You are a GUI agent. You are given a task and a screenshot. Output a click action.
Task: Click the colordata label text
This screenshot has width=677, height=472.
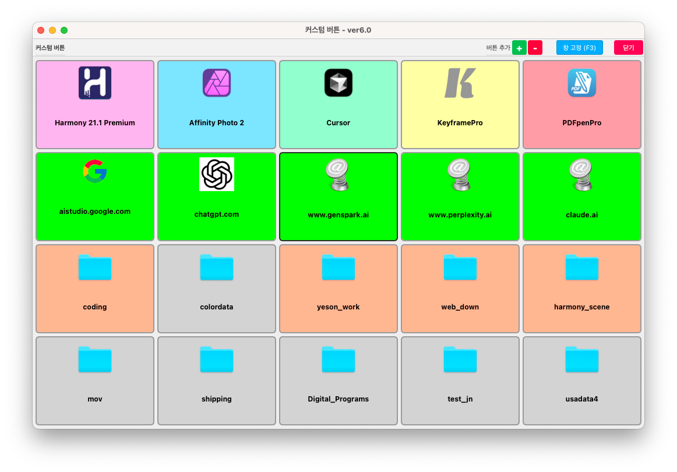217,307
